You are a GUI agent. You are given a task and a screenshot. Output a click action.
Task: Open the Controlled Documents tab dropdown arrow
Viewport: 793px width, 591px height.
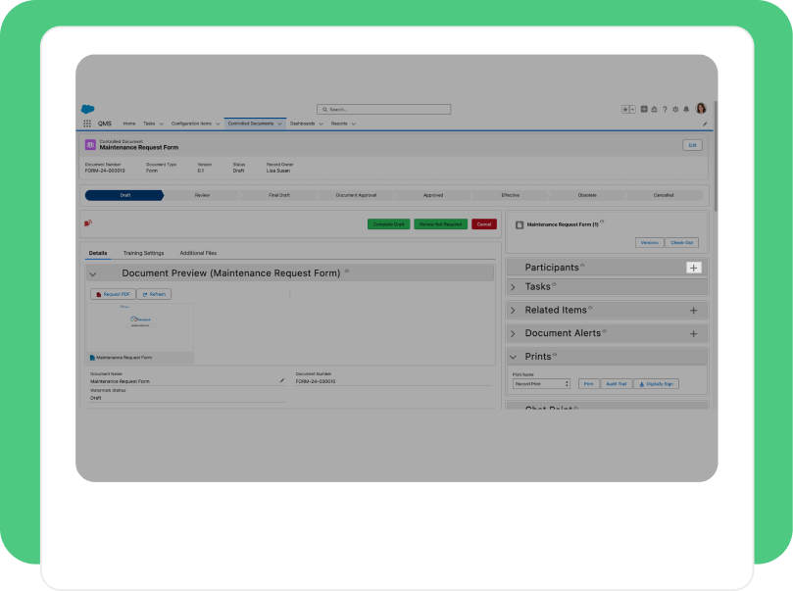(x=279, y=123)
